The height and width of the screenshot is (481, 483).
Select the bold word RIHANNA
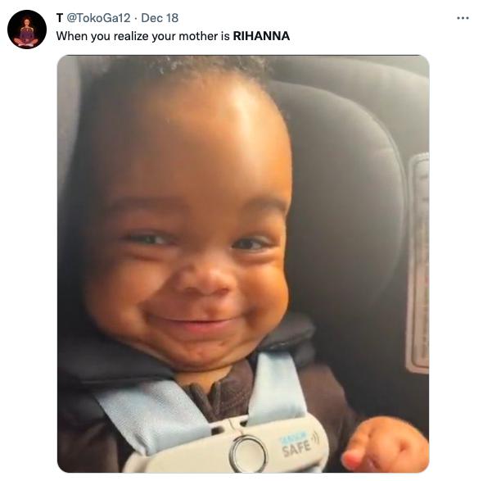click(261, 36)
